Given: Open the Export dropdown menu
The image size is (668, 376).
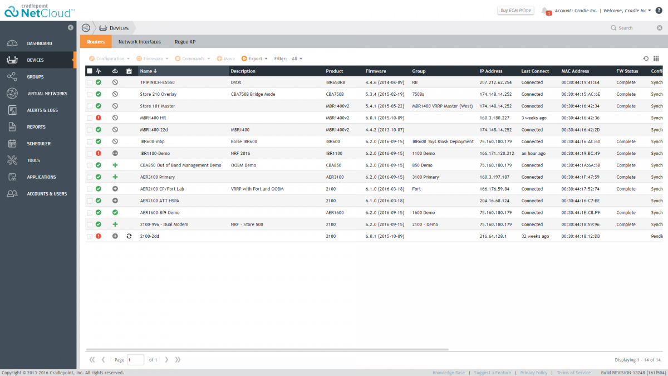Looking at the screenshot, I should click(x=255, y=58).
